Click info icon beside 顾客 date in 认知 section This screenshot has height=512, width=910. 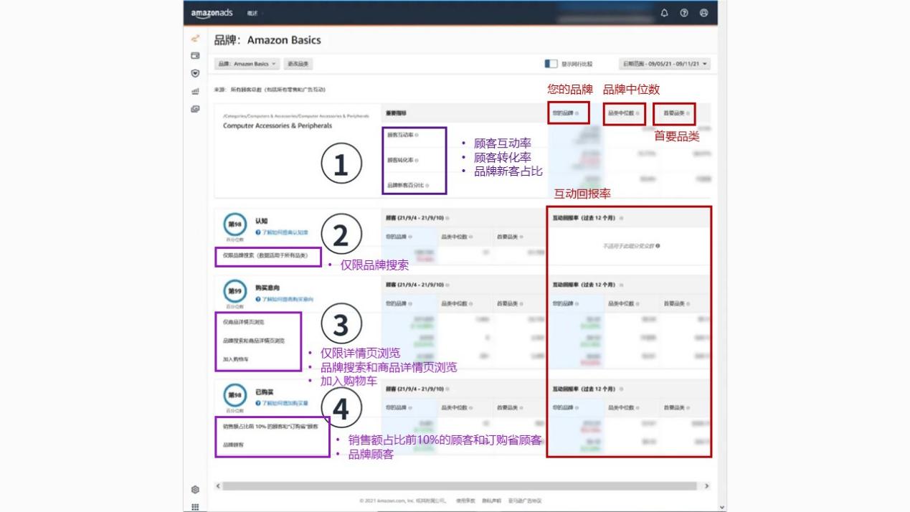[447, 218]
